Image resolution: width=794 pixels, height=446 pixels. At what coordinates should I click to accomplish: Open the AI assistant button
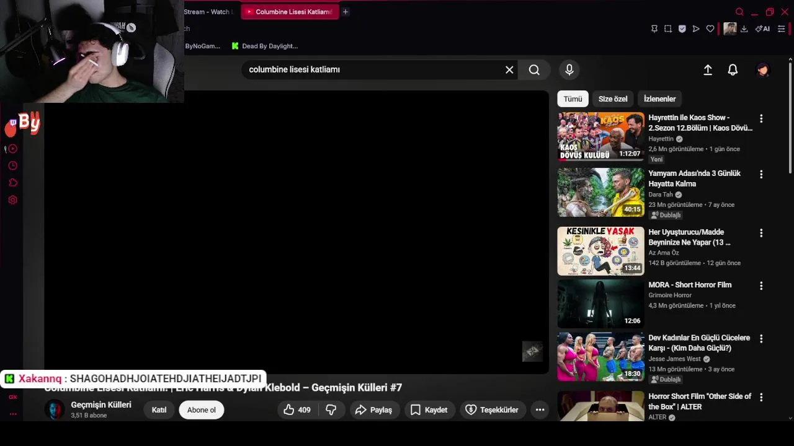(762, 28)
